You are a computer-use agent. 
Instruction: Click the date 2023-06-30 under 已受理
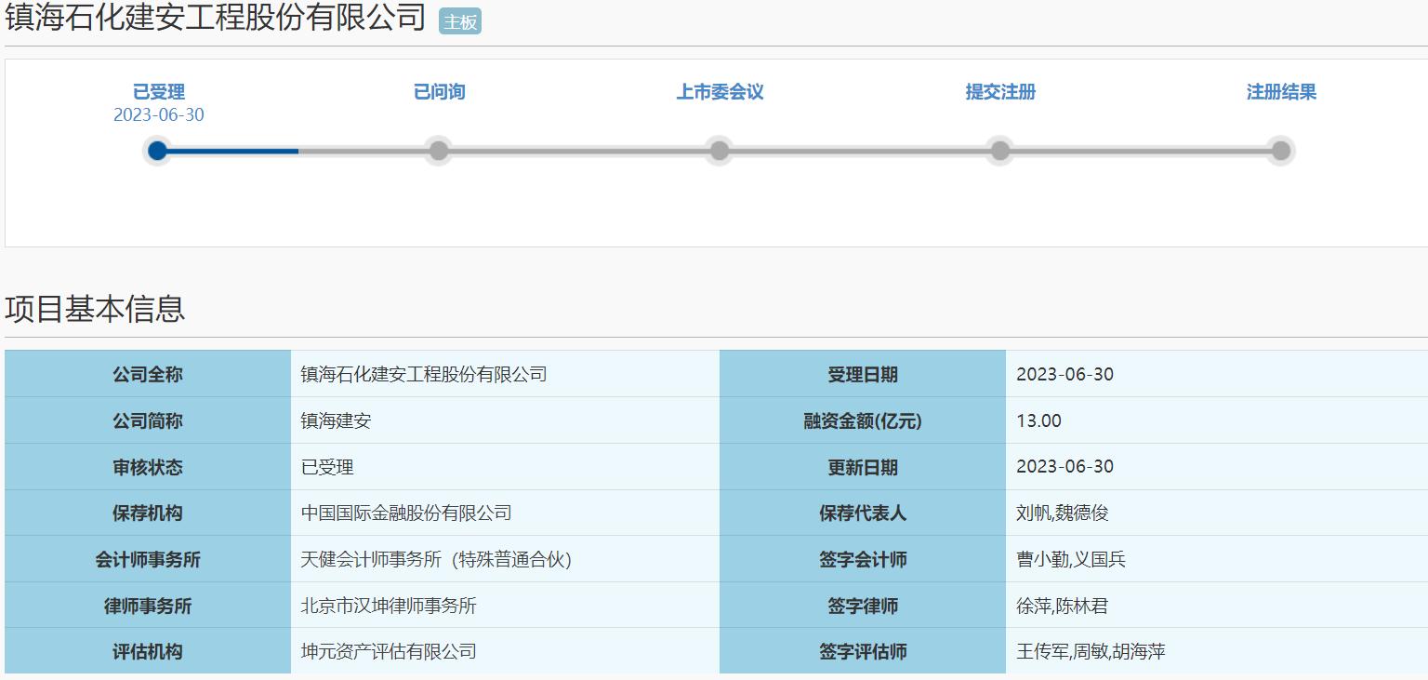click(x=158, y=115)
